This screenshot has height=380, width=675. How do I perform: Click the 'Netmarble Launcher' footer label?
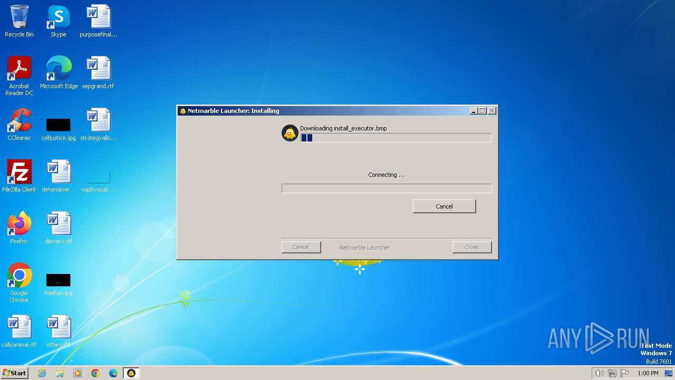tap(365, 248)
